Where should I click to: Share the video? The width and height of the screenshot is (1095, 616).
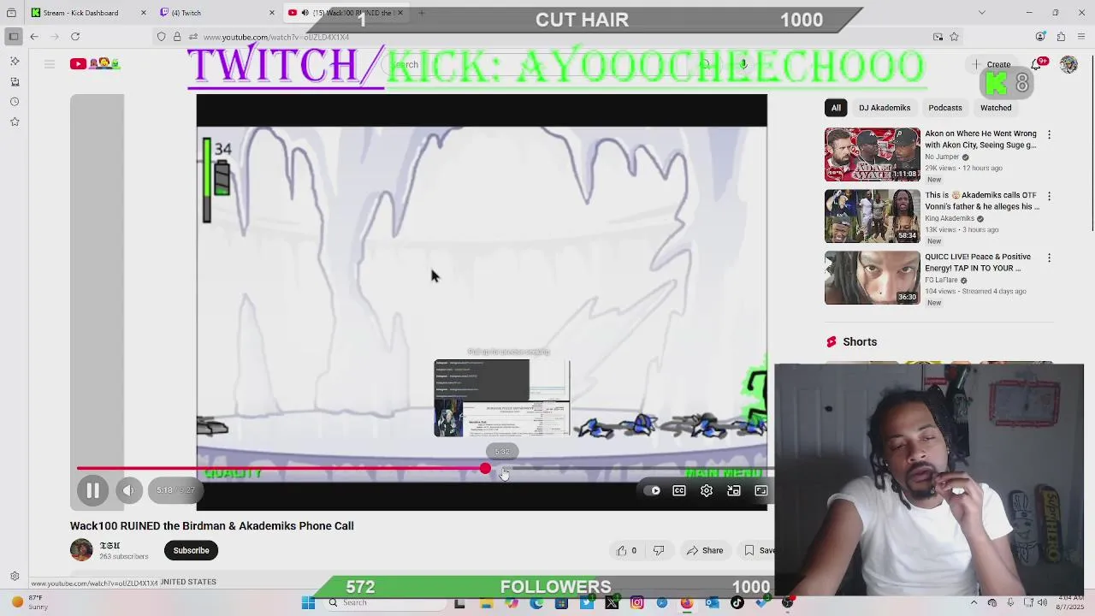(704, 550)
